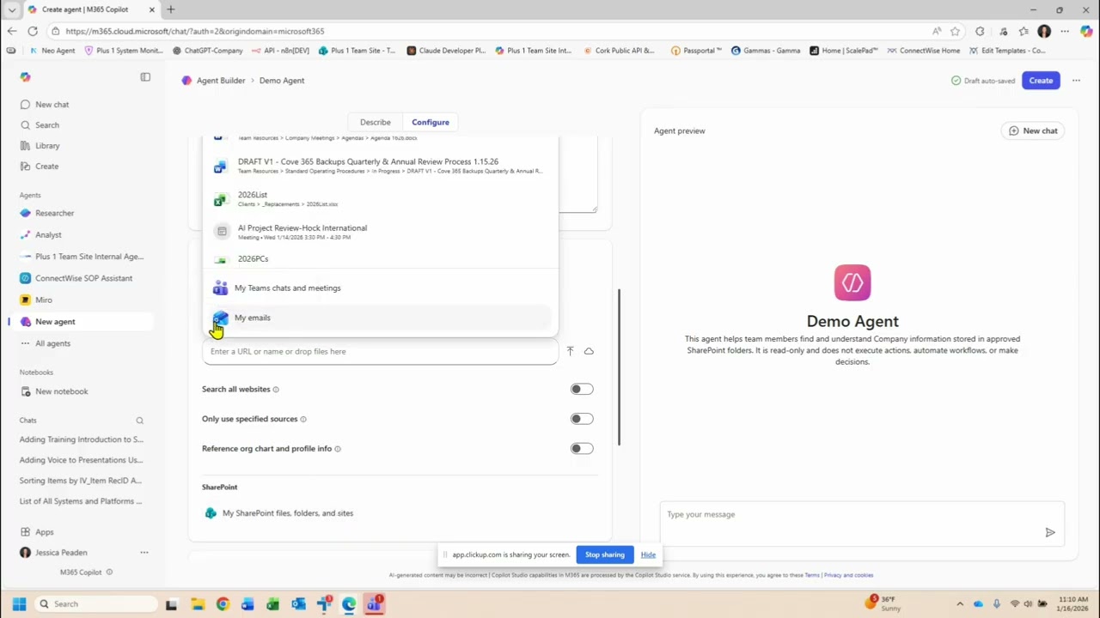Choose My Teams chats and meetings
1100x618 pixels.
click(x=380, y=288)
